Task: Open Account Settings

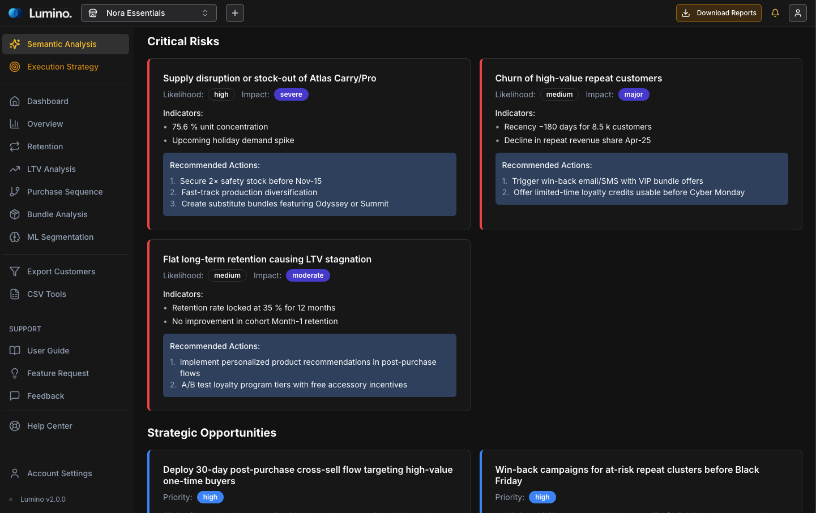Action: click(59, 473)
